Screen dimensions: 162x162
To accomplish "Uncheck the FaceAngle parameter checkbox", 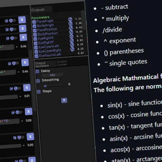I will (x=34, y=22).
